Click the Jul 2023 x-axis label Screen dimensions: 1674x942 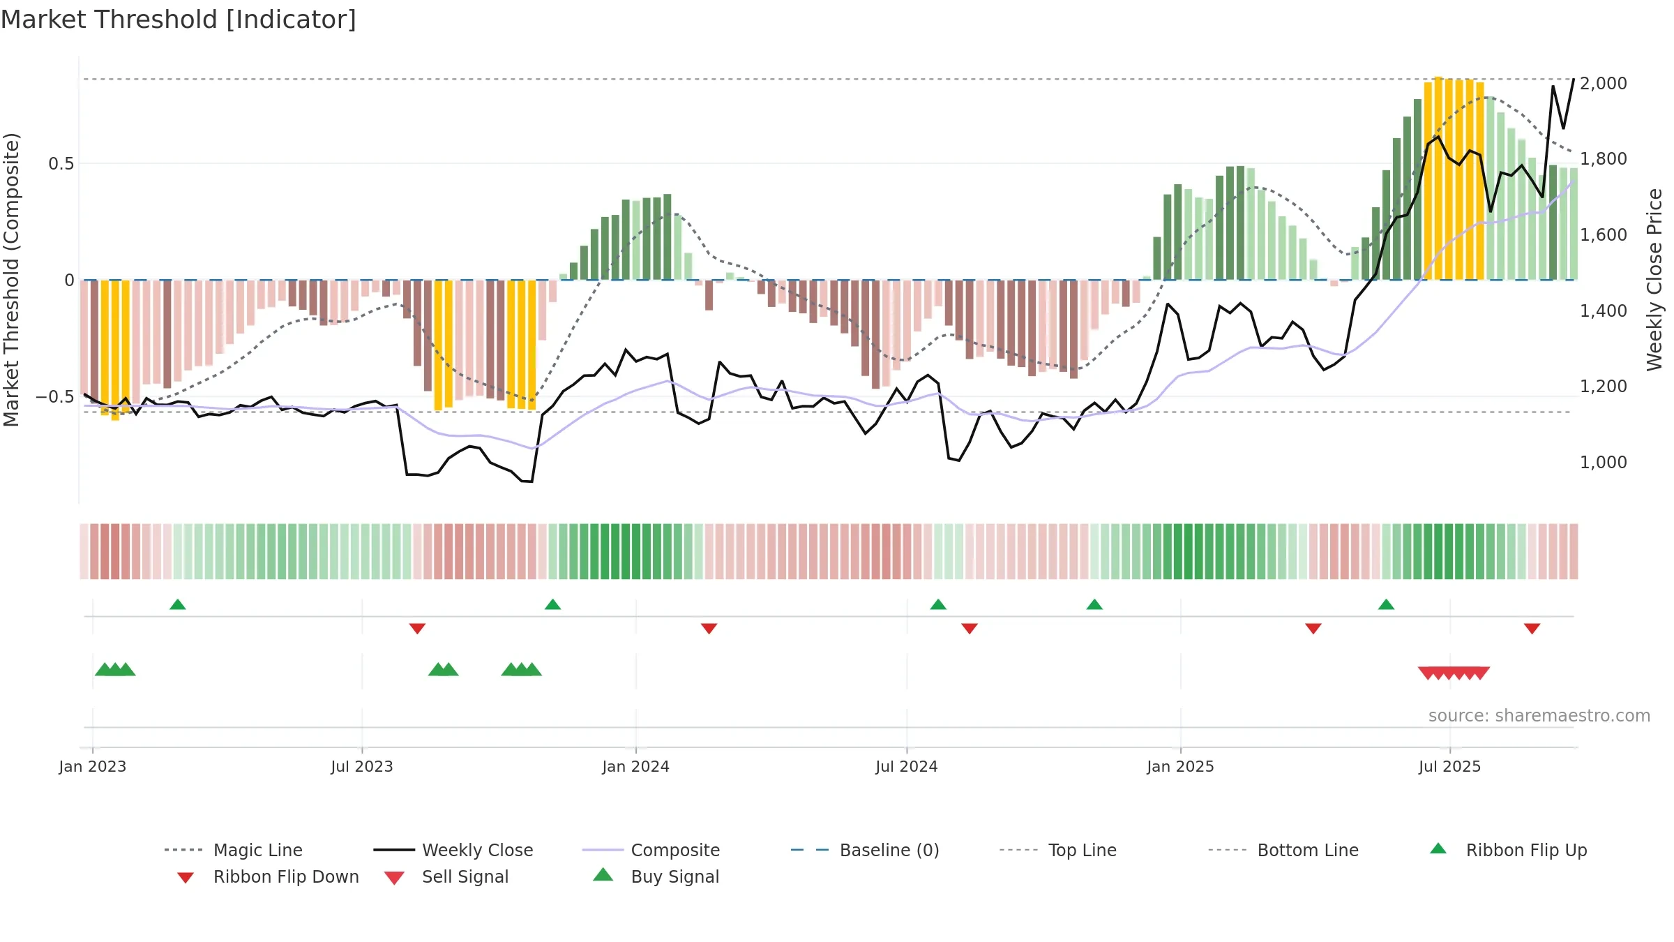(362, 766)
